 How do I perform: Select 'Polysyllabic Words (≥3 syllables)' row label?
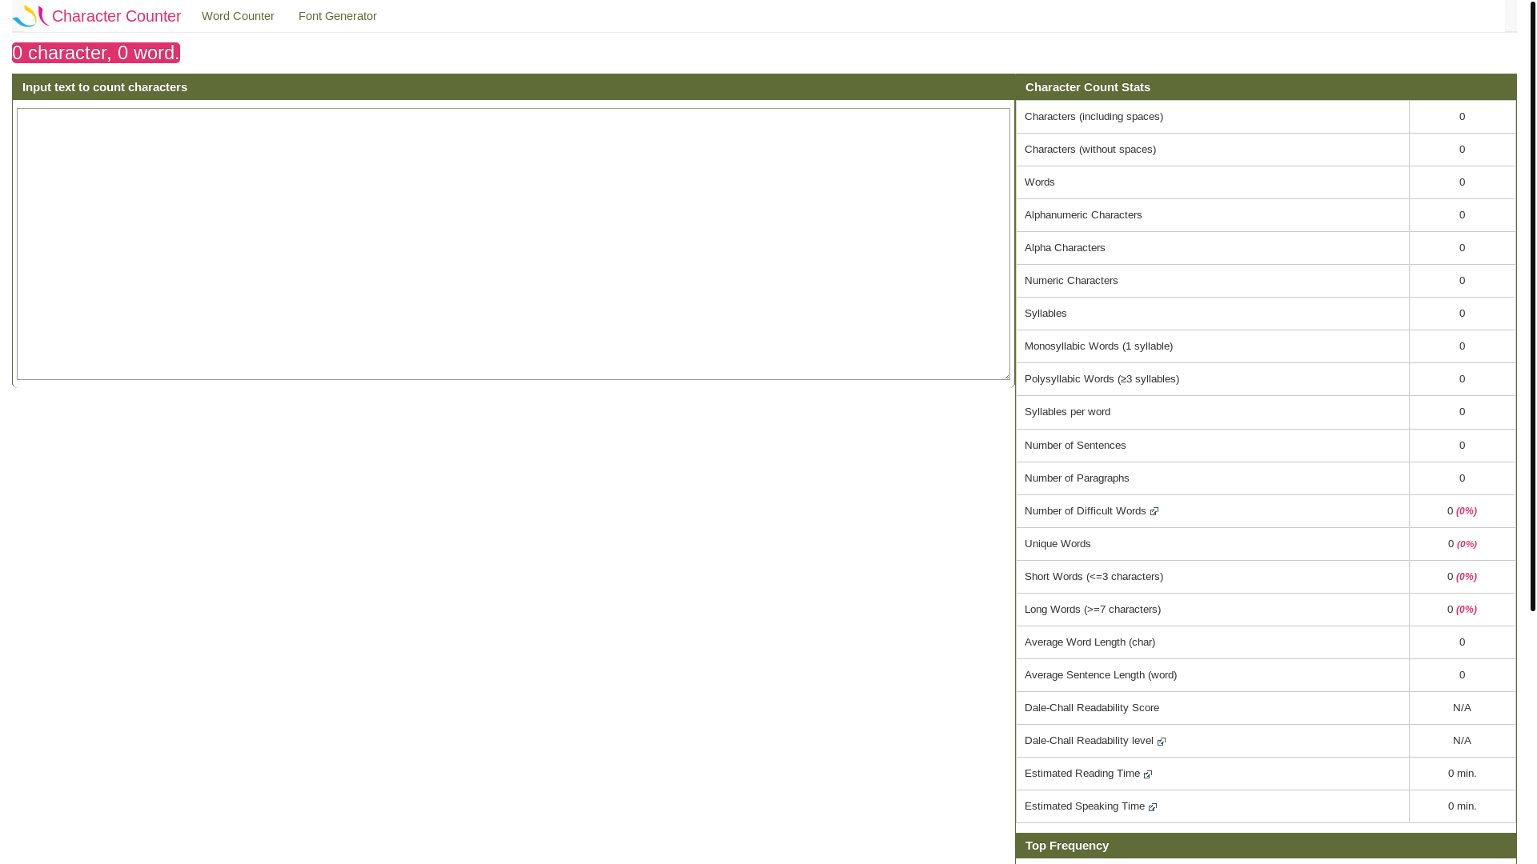(x=1102, y=379)
